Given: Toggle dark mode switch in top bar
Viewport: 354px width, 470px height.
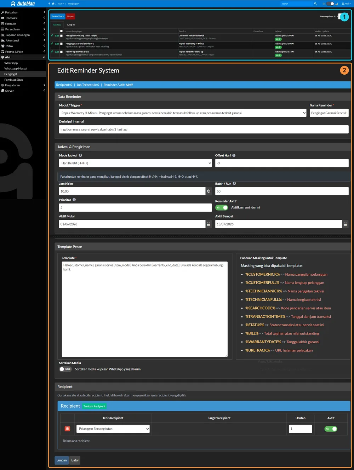Looking at the screenshot, I should pyautogui.click(x=330, y=4).
